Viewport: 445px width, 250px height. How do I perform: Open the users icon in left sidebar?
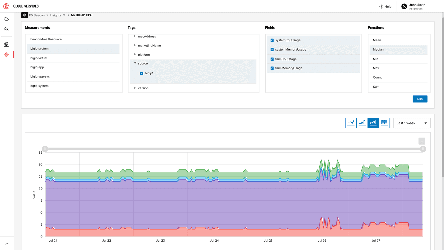(x=6, y=29)
